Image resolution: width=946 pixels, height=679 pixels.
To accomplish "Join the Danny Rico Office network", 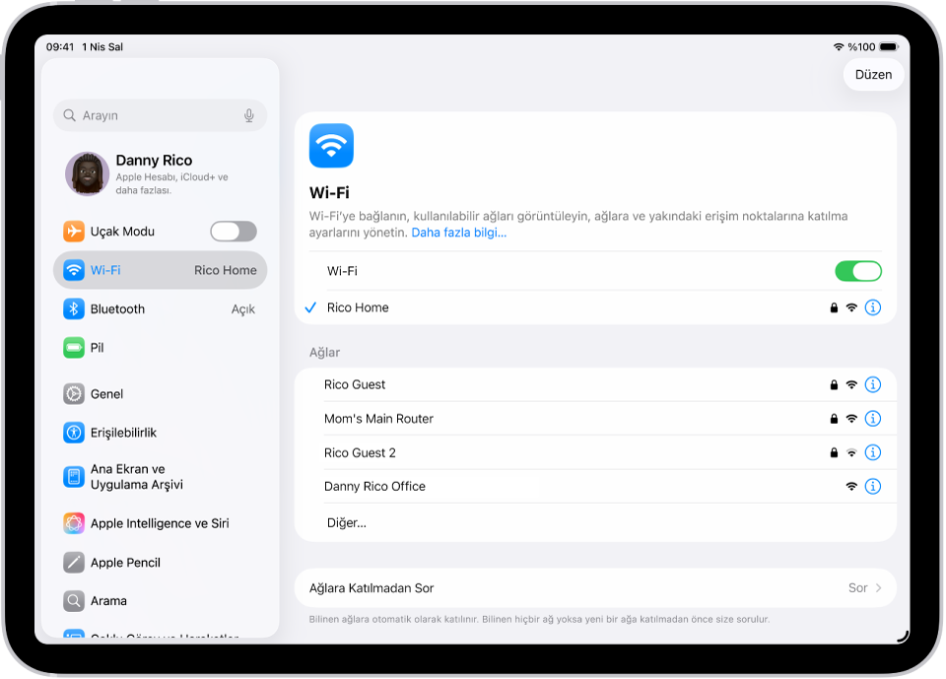I will [x=595, y=487].
